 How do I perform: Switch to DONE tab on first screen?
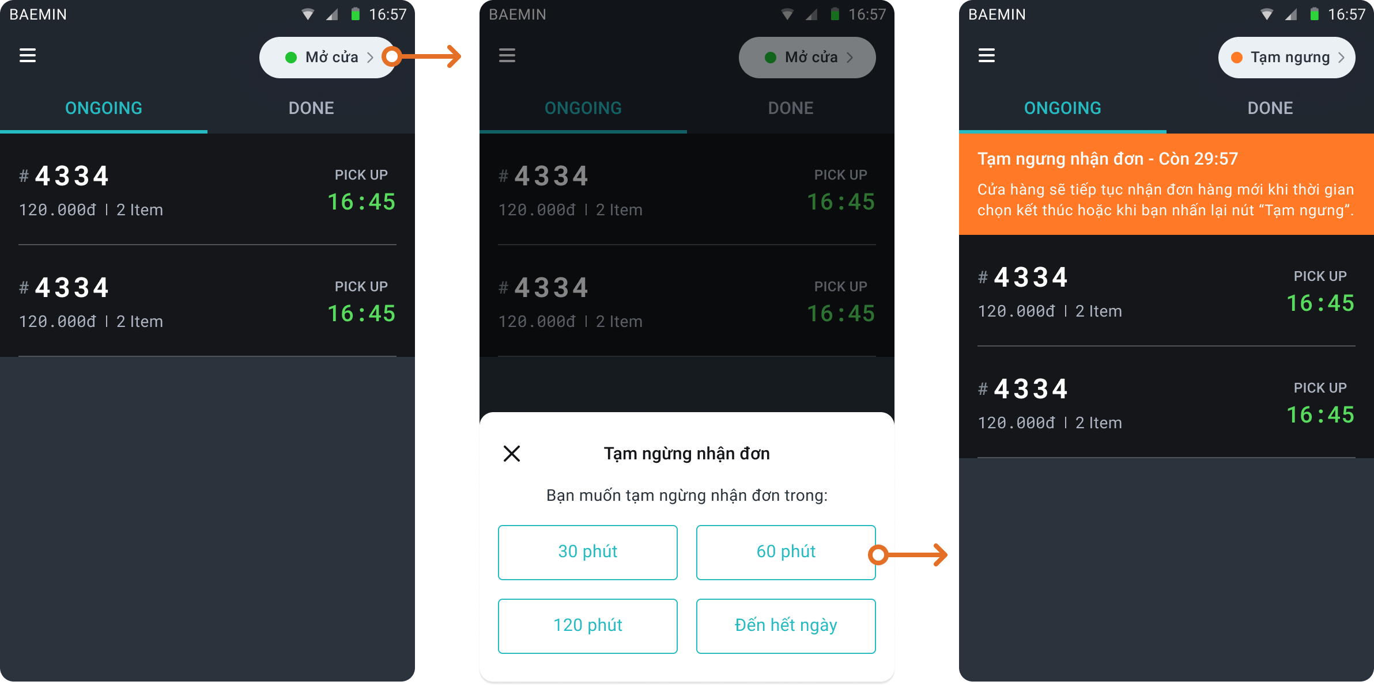[x=311, y=108]
